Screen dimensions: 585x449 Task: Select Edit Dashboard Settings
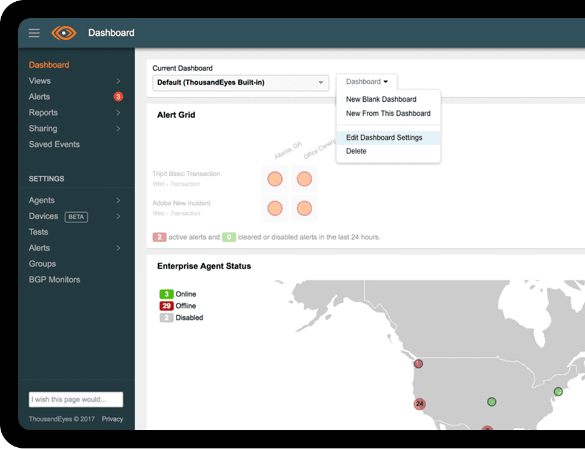(389, 138)
